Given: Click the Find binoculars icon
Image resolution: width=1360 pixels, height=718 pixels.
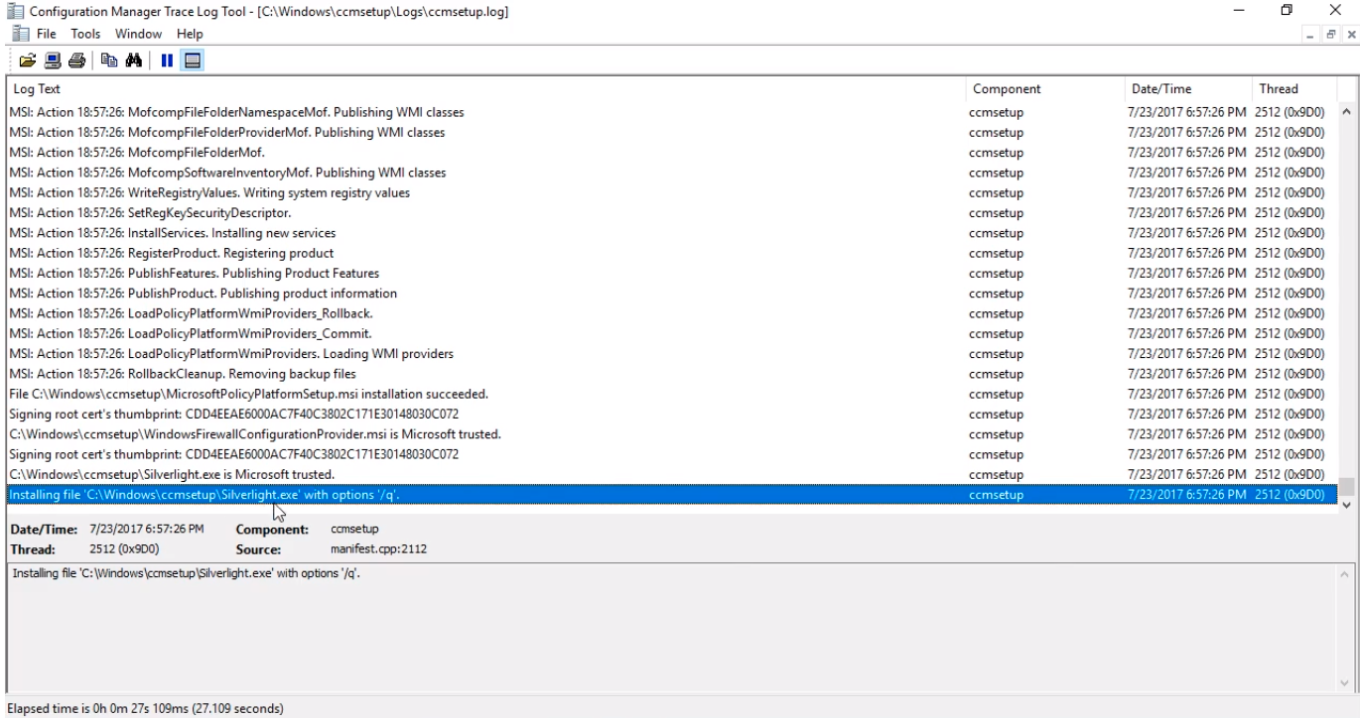Looking at the screenshot, I should (x=134, y=60).
